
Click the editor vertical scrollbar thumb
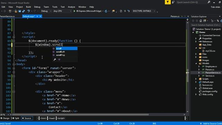pos(188,75)
